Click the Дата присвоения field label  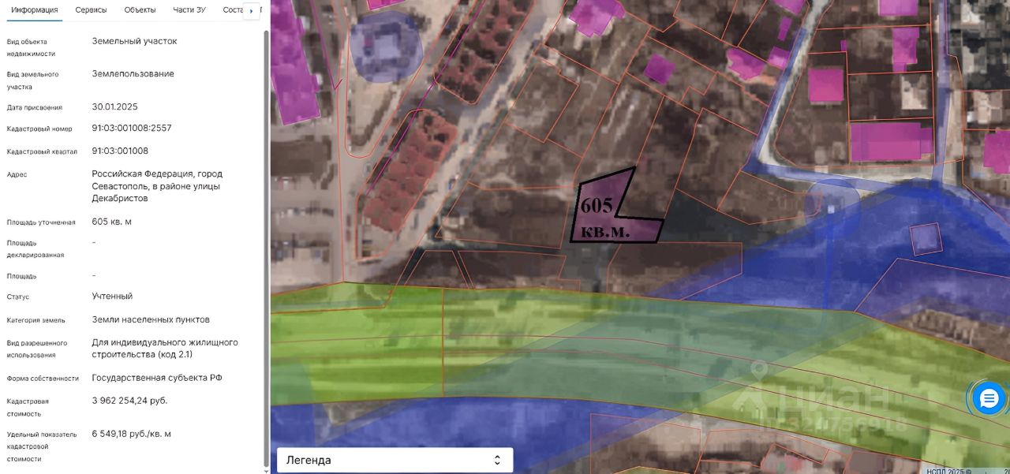(x=34, y=107)
